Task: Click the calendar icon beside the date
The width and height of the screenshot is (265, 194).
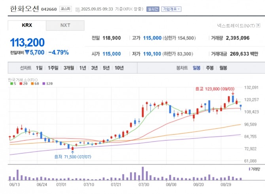Action: [x=77, y=9]
